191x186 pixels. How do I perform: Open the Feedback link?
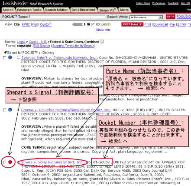(173, 3)
